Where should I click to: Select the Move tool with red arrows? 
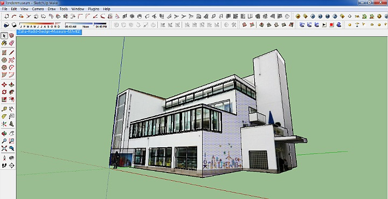tap(4, 85)
